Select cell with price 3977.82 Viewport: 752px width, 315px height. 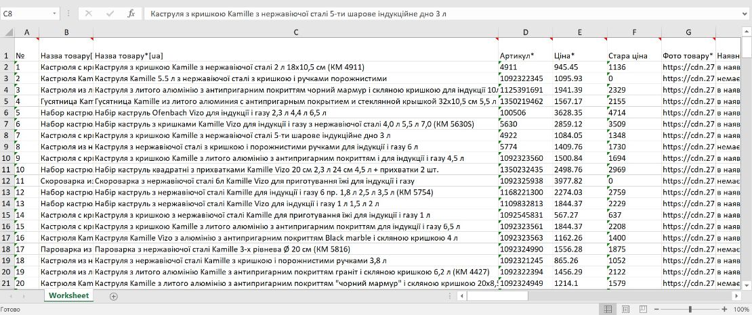click(x=580, y=181)
